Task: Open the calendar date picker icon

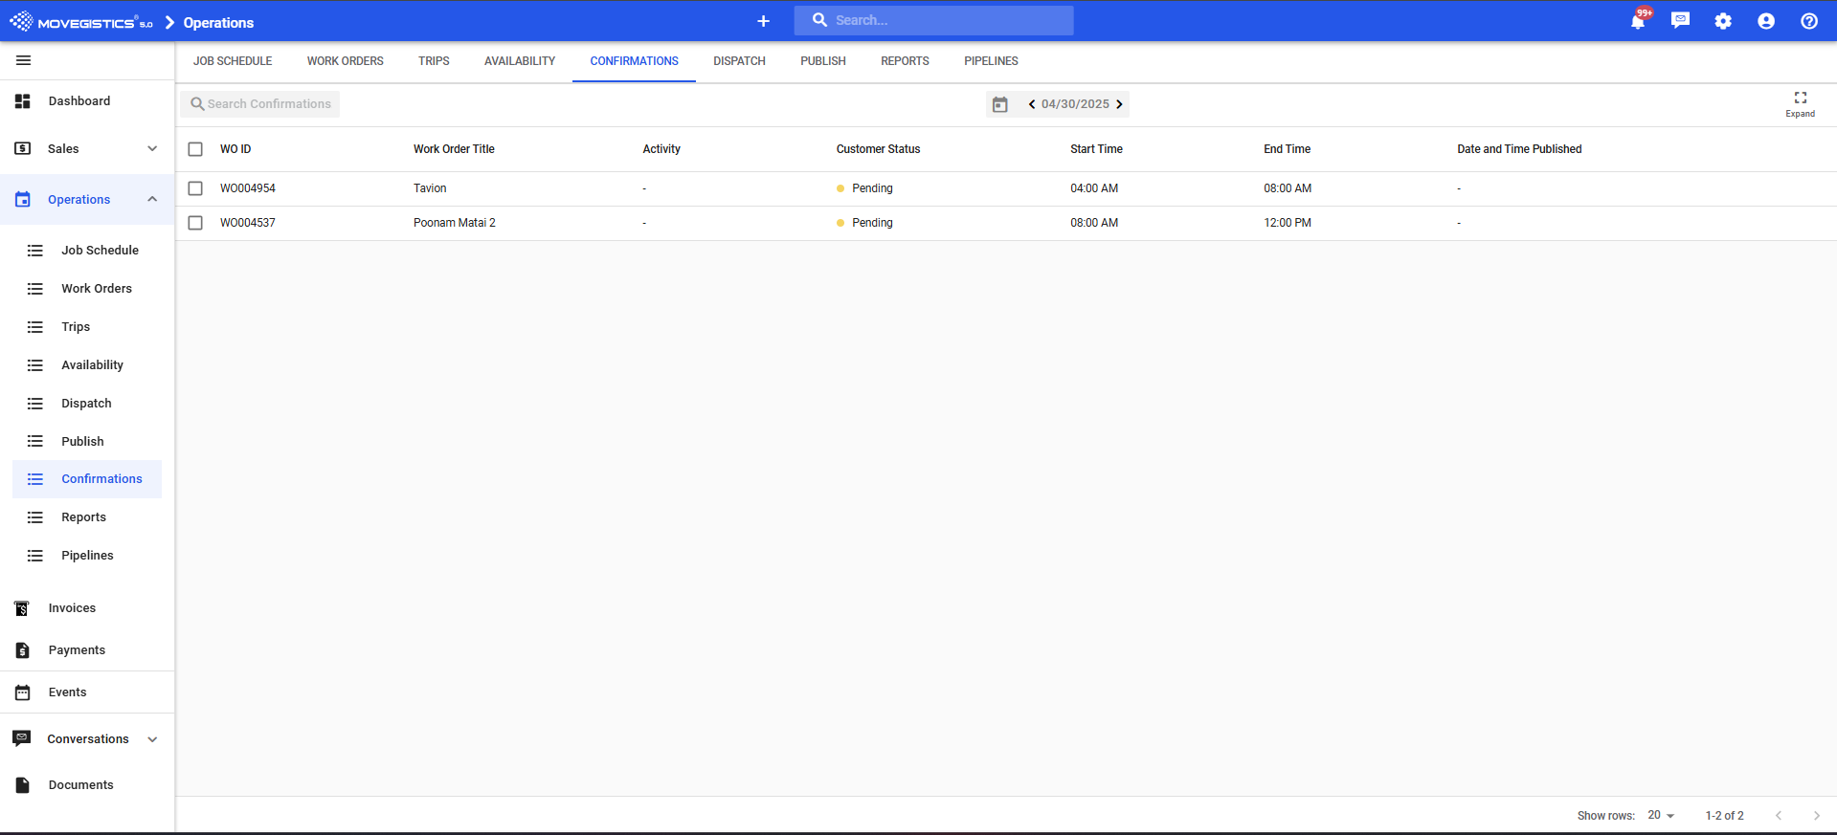Action: [999, 104]
